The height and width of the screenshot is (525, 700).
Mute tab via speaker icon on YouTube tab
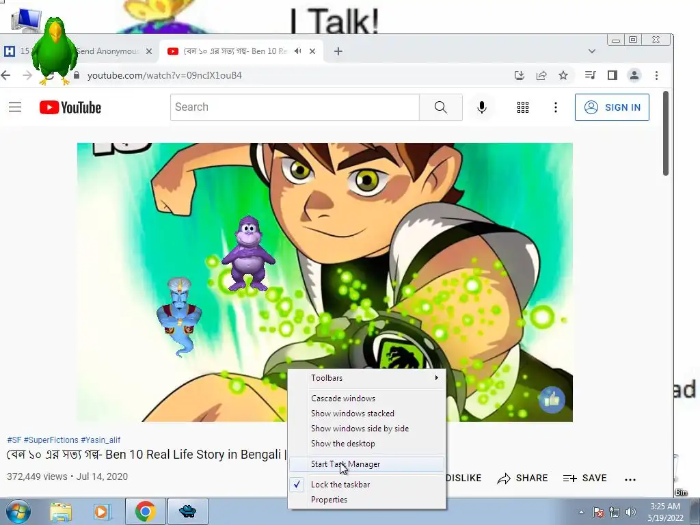pyautogui.click(x=298, y=51)
